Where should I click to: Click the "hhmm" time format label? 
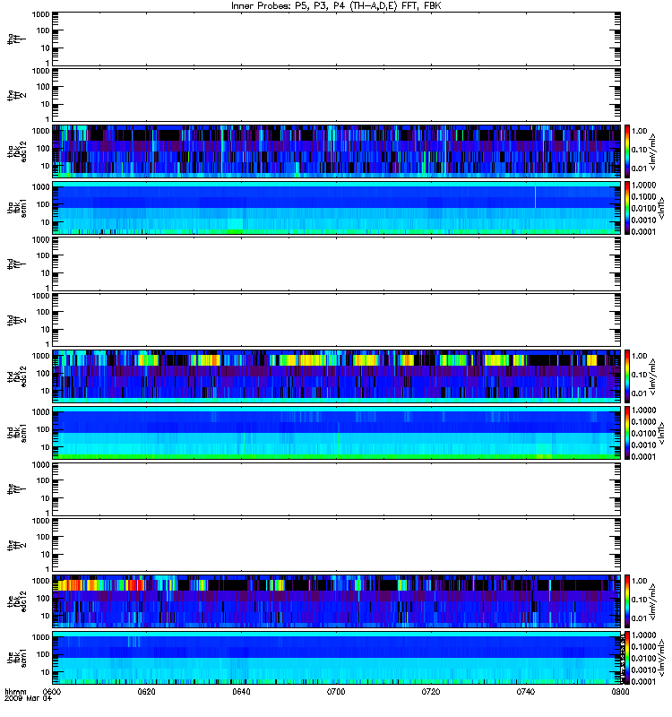(16, 691)
